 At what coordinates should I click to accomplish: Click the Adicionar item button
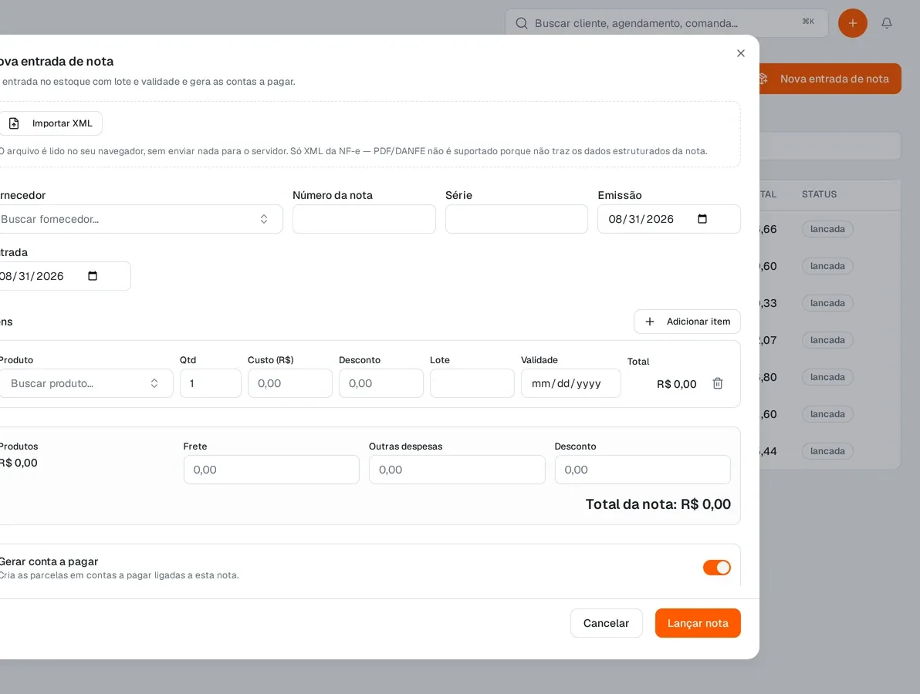point(687,322)
